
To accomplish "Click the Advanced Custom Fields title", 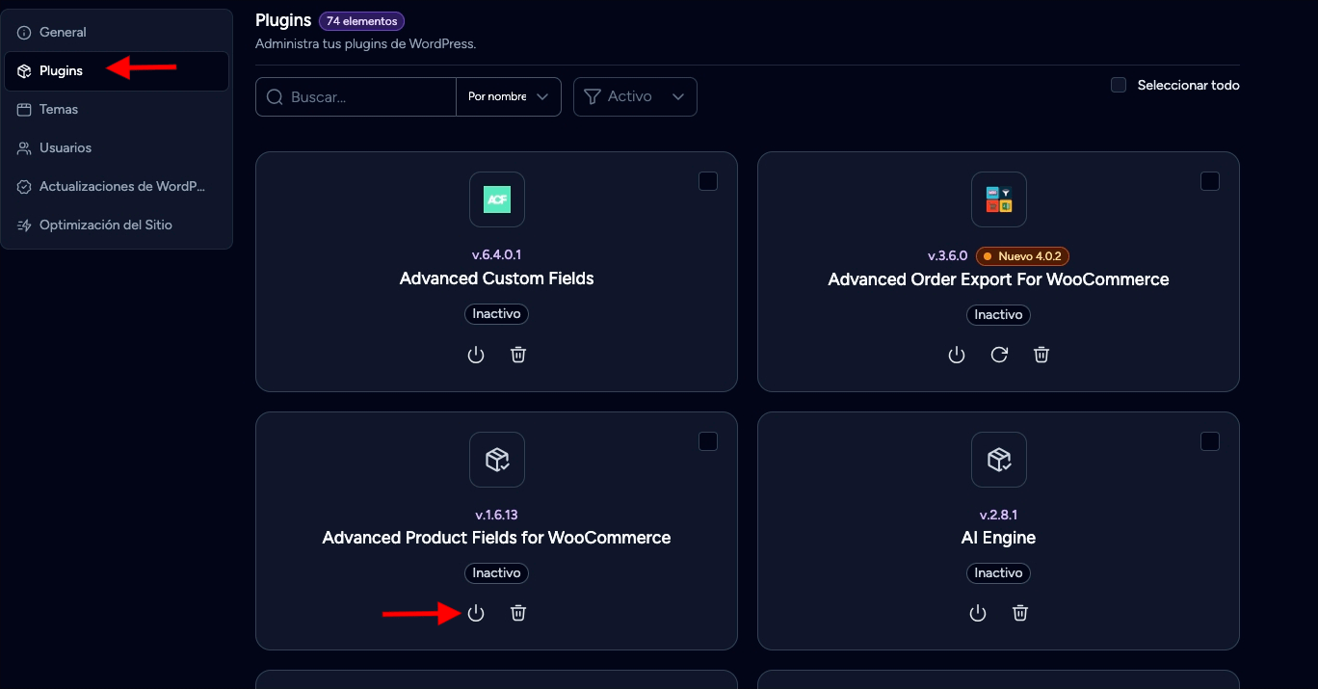I will click(497, 279).
